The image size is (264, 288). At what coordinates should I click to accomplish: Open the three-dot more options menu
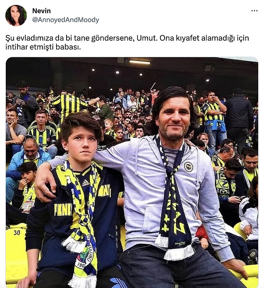click(x=254, y=11)
